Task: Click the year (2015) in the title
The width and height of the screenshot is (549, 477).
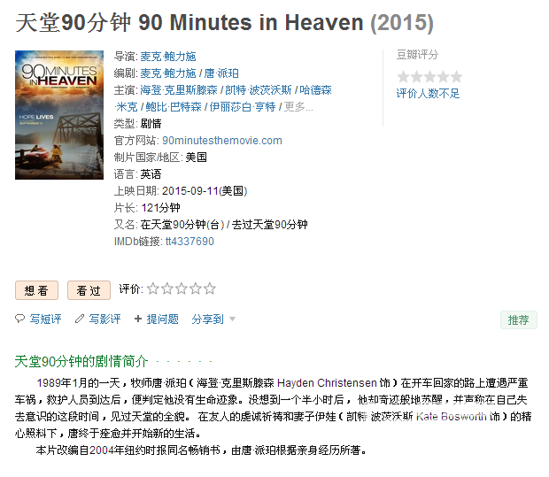Action: click(402, 23)
